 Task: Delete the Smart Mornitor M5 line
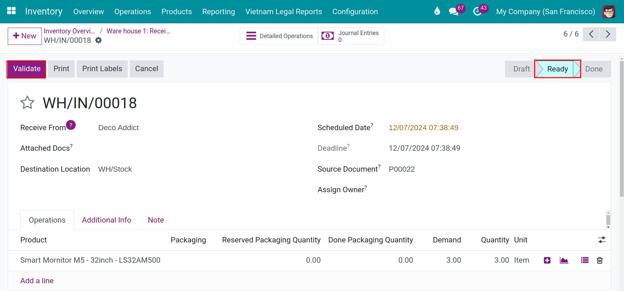pos(600,260)
